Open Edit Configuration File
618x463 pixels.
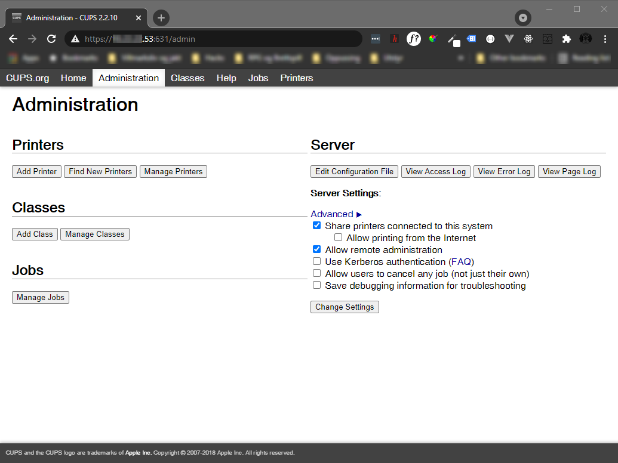(x=354, y=172)
